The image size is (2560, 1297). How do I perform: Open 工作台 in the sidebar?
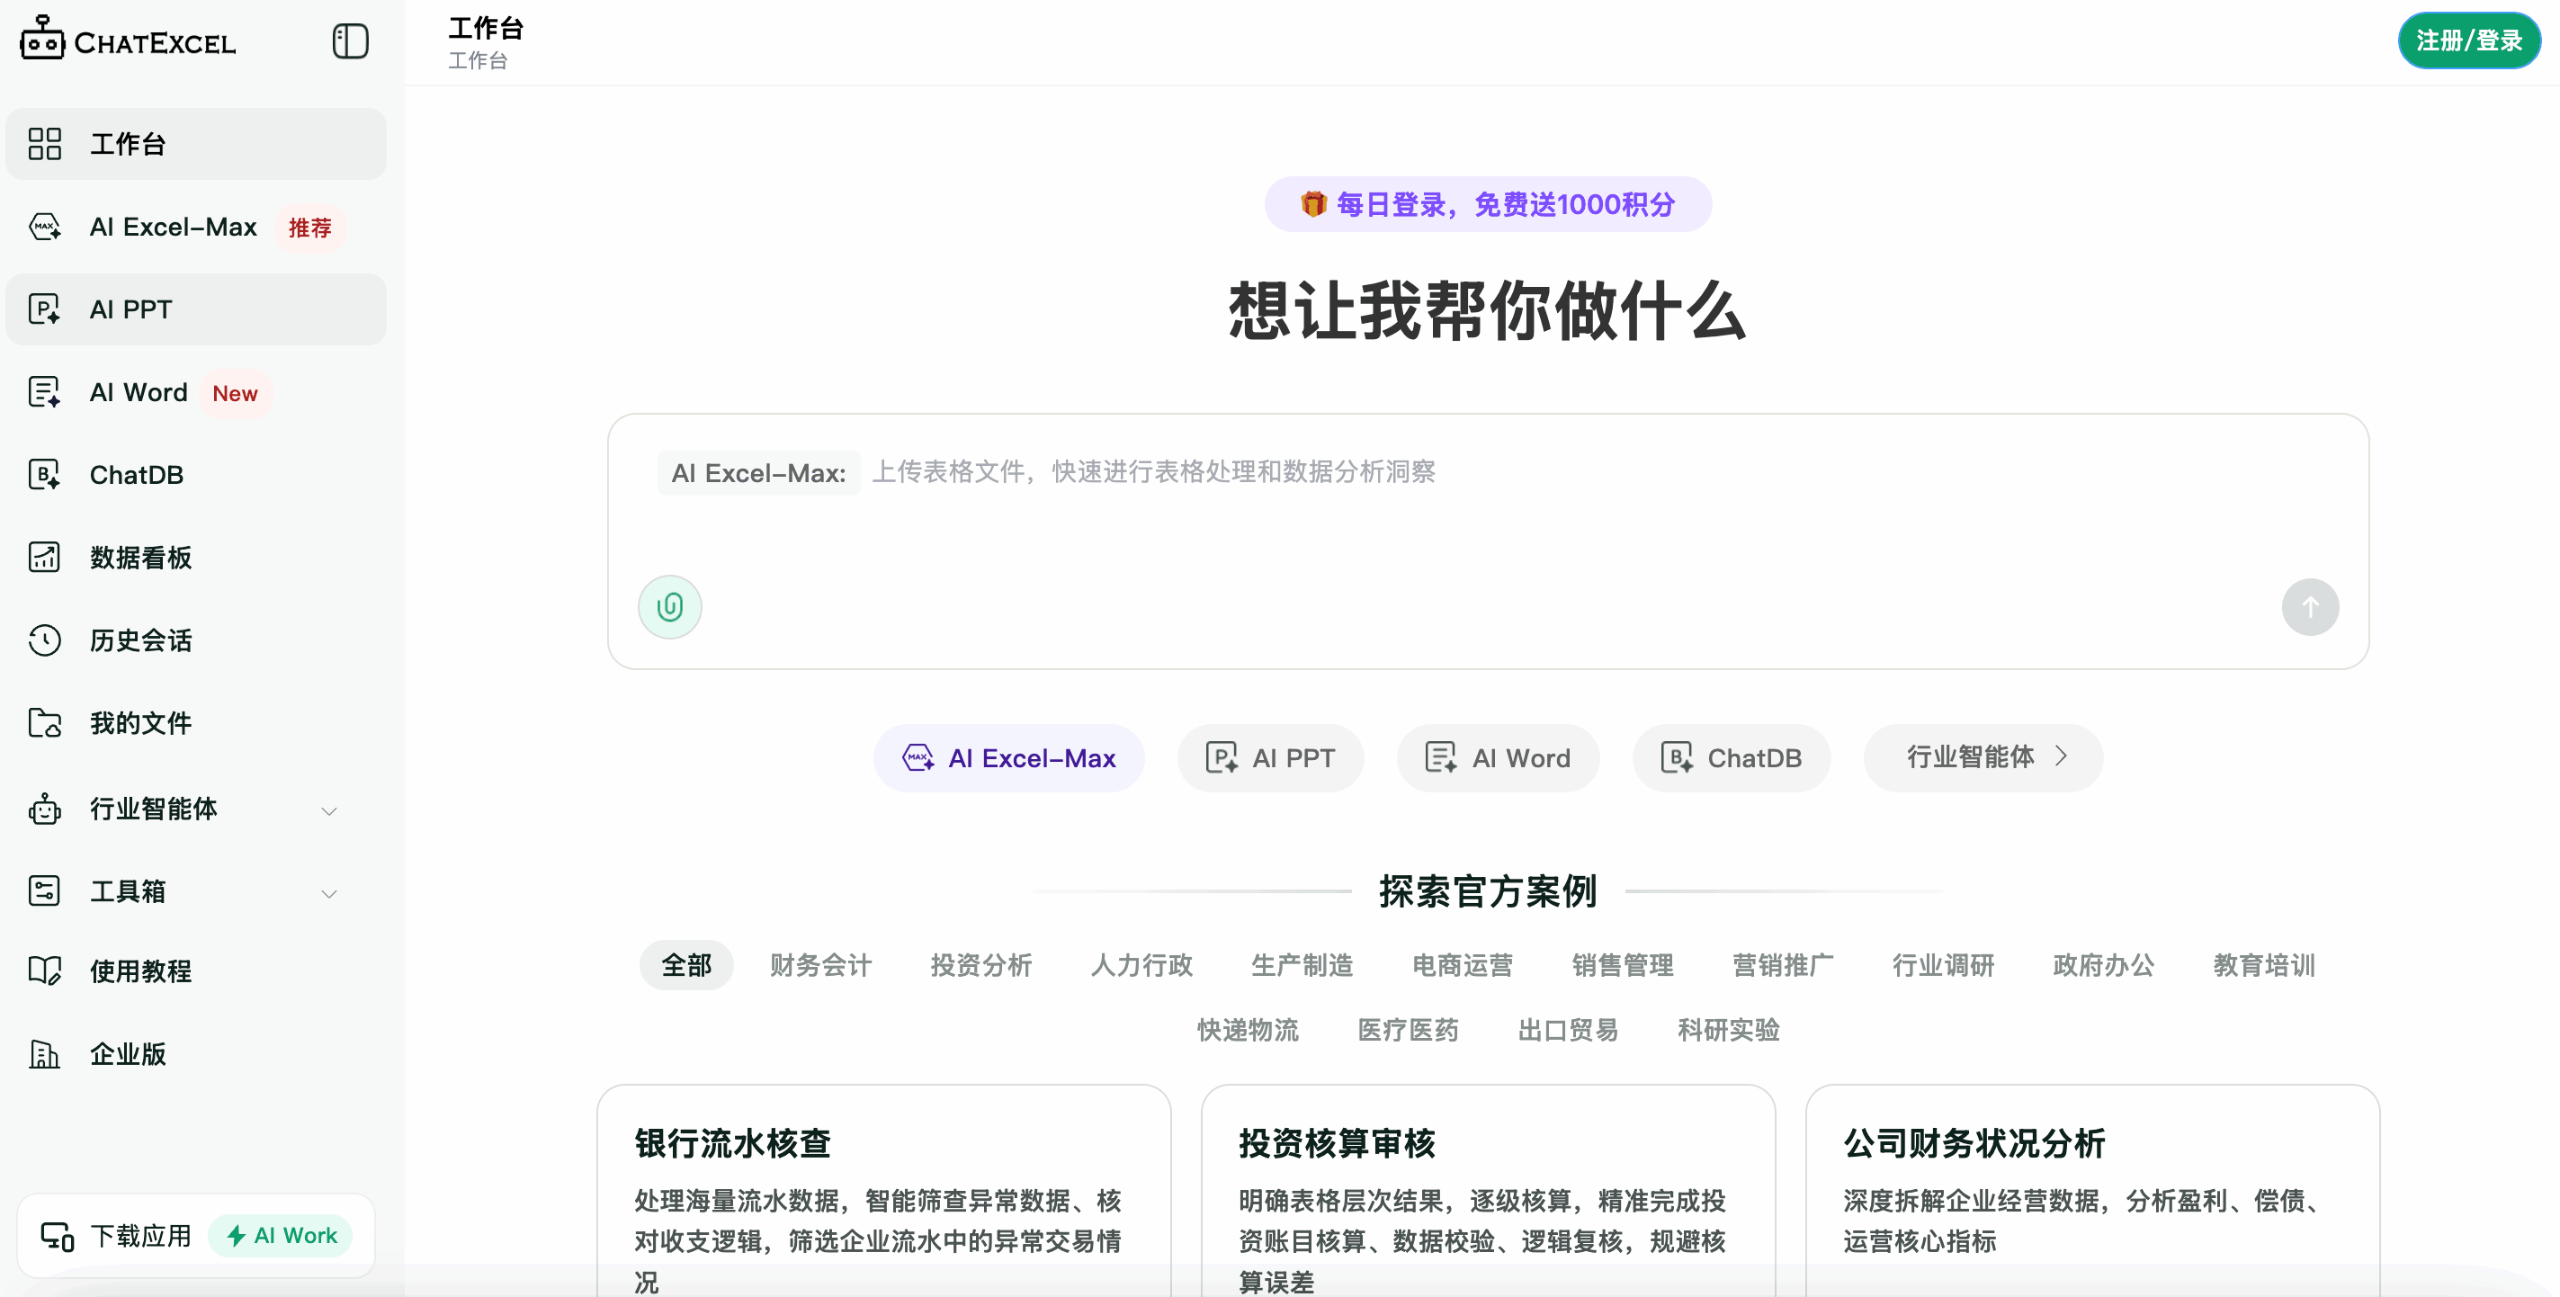coord(196,144)
